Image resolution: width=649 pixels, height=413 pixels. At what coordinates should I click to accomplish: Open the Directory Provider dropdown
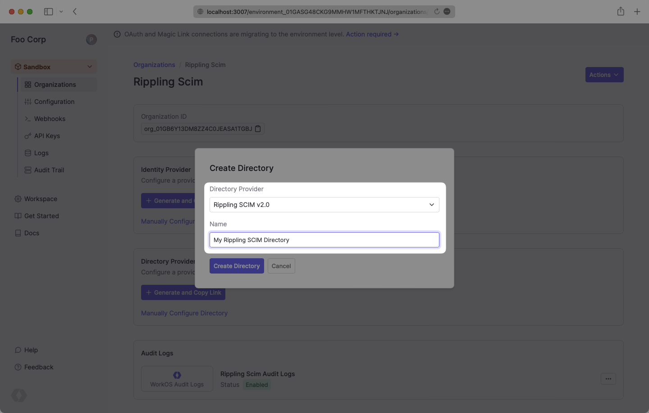coord(324,205)
